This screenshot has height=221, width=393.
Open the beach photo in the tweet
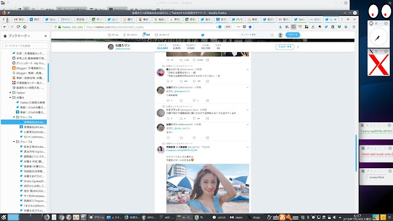click(x=208, y=188)
